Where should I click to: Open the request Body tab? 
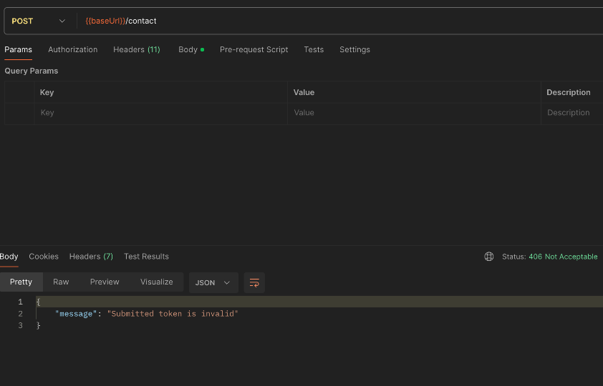(191, 49)
